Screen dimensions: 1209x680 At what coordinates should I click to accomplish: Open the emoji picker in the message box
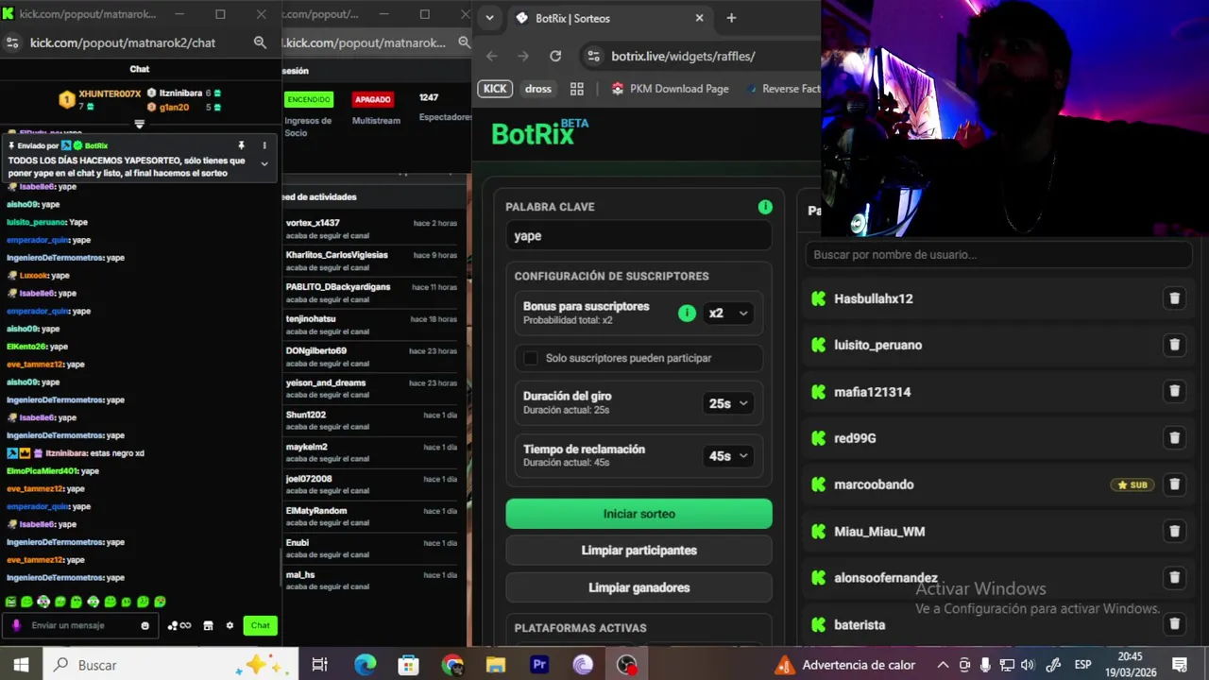click(x=145, y=625)
